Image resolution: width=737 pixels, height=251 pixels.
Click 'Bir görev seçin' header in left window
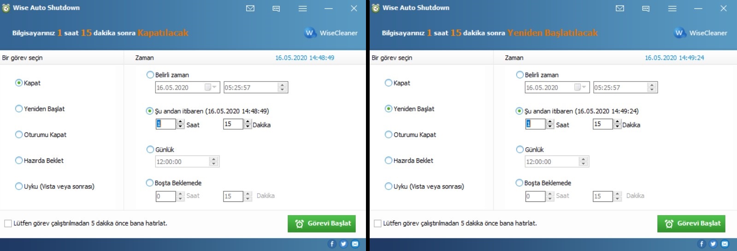(22, 57)
